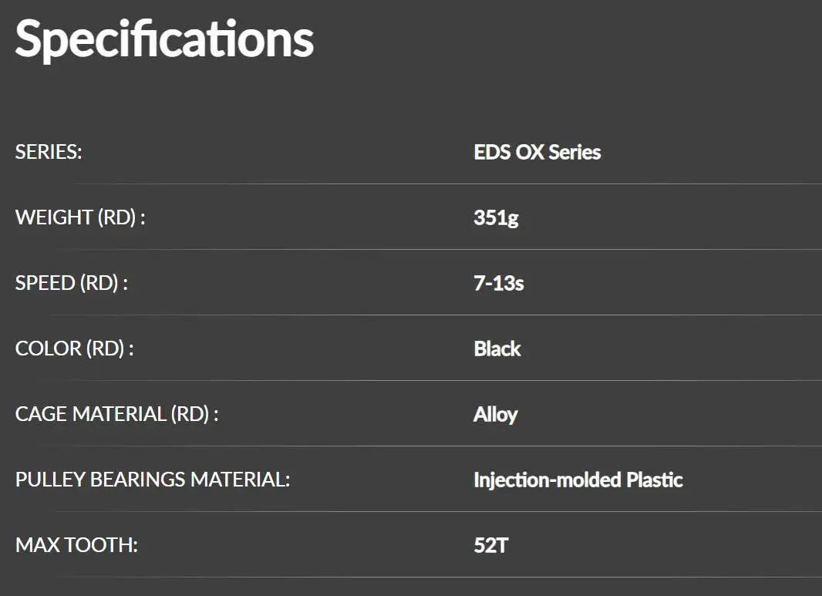Click the CAGE MATERIAL (RD) label

tap(117, 414)
